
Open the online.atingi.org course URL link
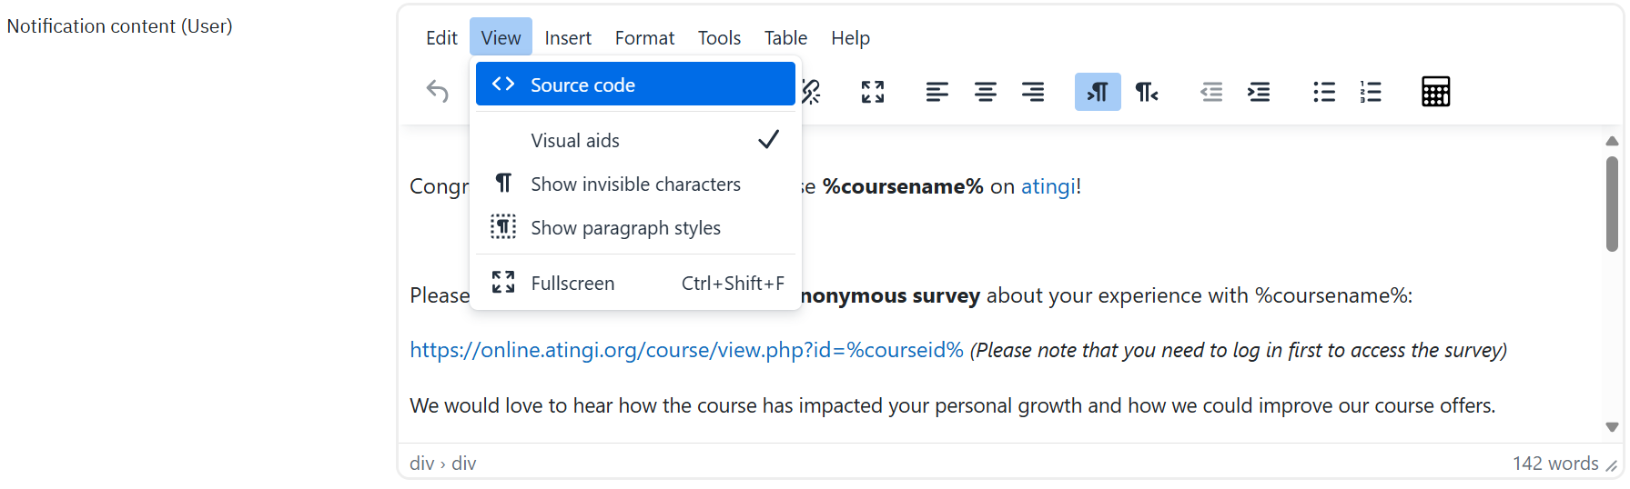[x=686, y=350]
